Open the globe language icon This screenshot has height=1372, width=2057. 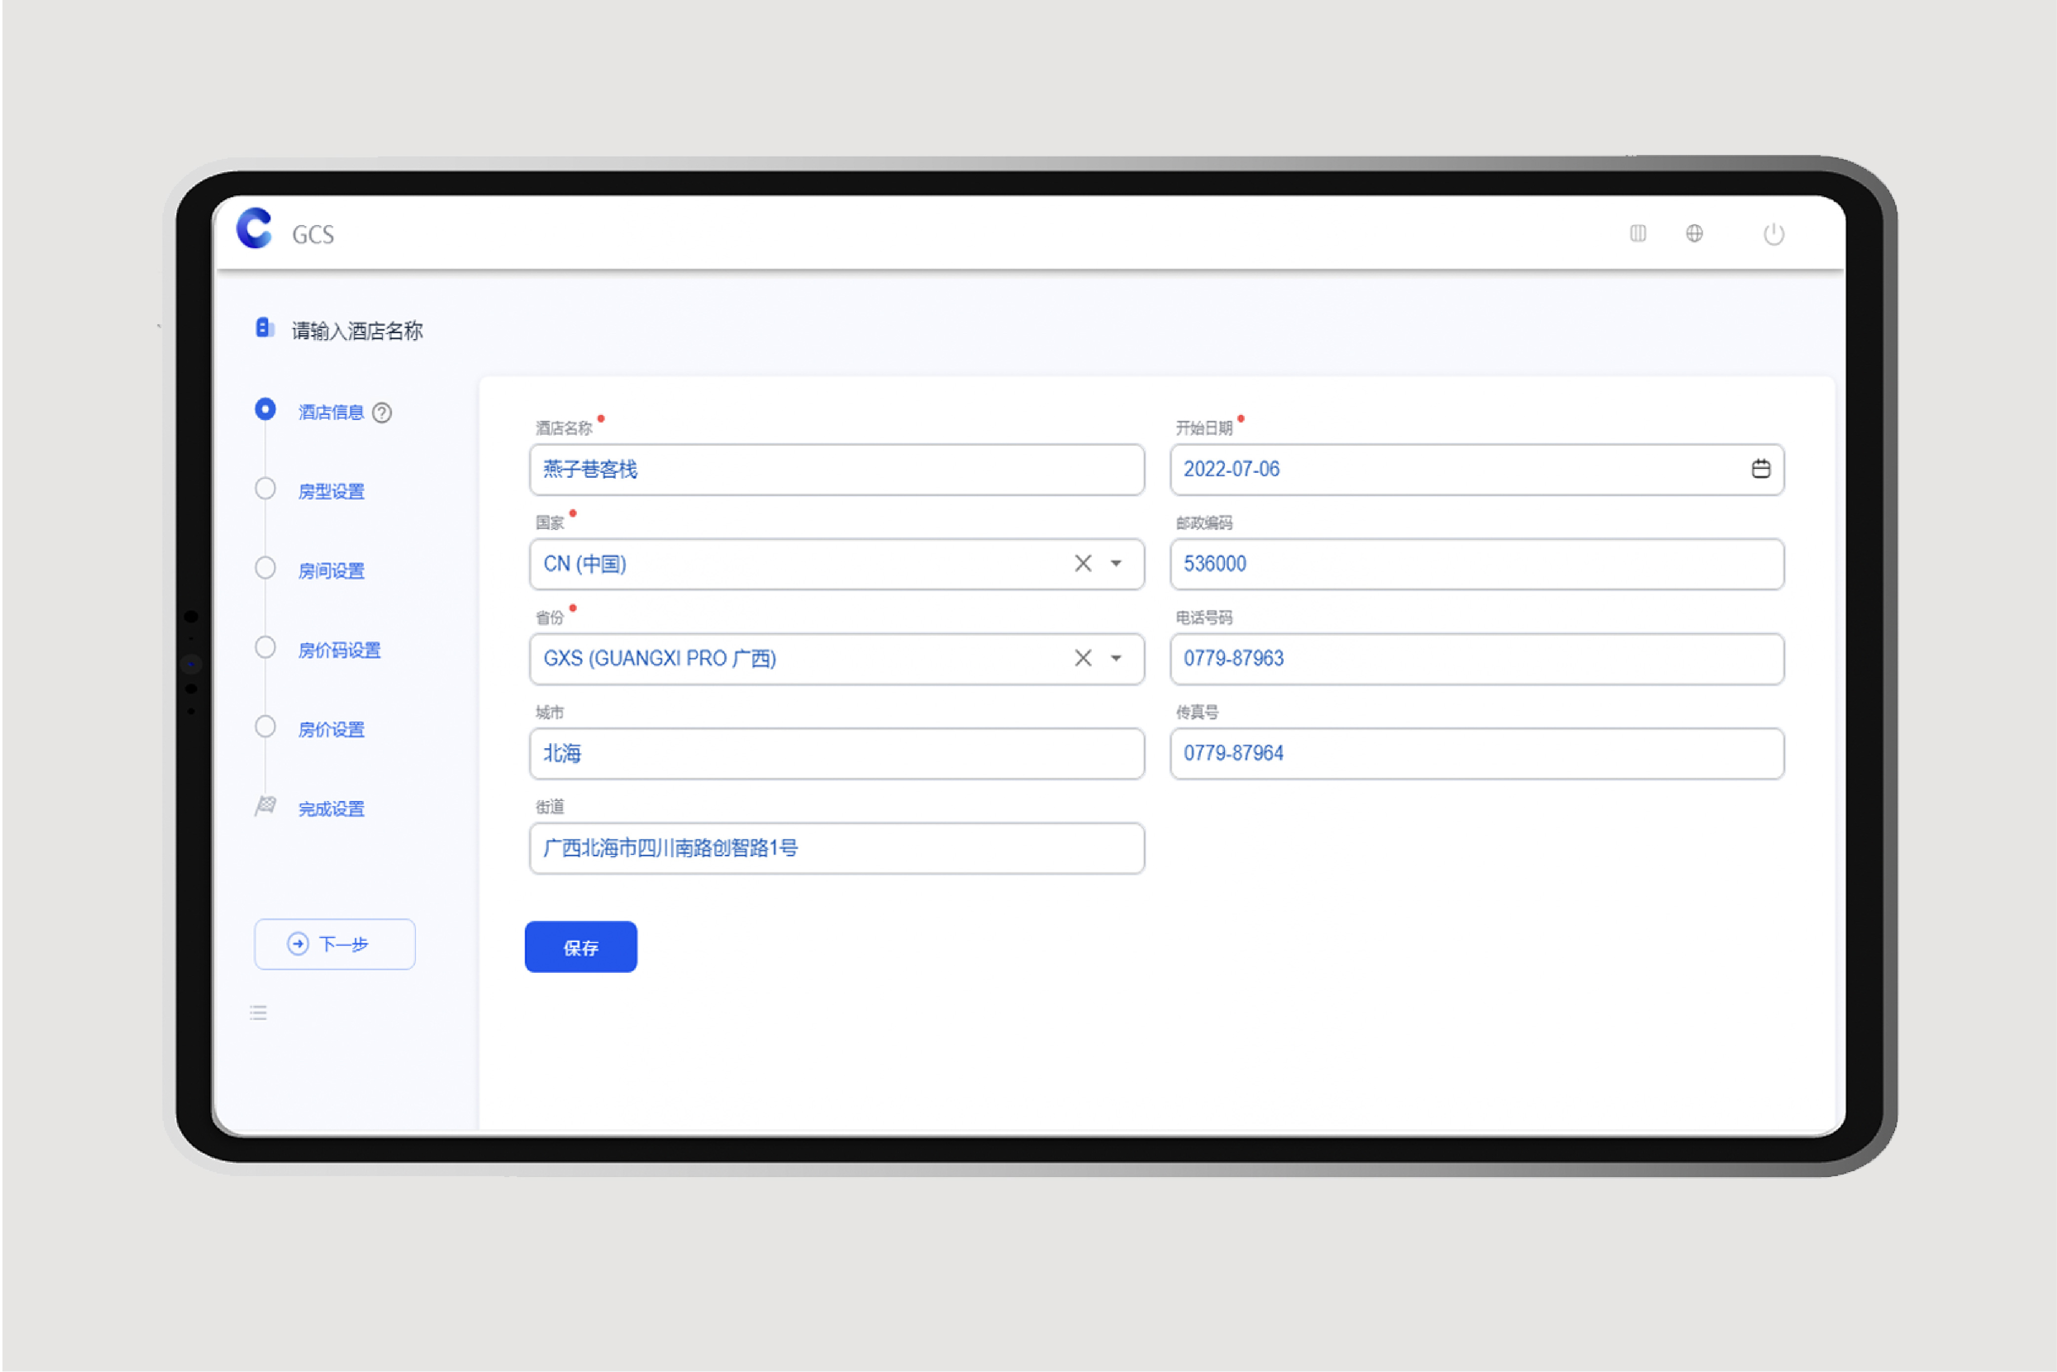(x=1694, y=233)
